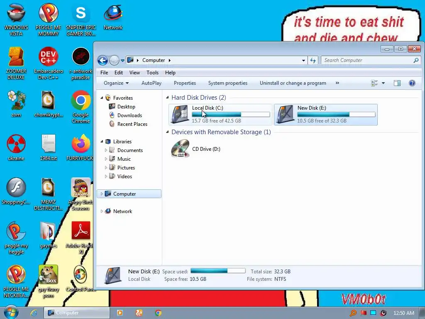This screenshot has height=319, width=425.
Task: Open the chomikrypt desktop icon
Action: coord(48,104)
